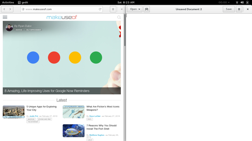Open the Fish Shell article thumbnail

point(74,130)
